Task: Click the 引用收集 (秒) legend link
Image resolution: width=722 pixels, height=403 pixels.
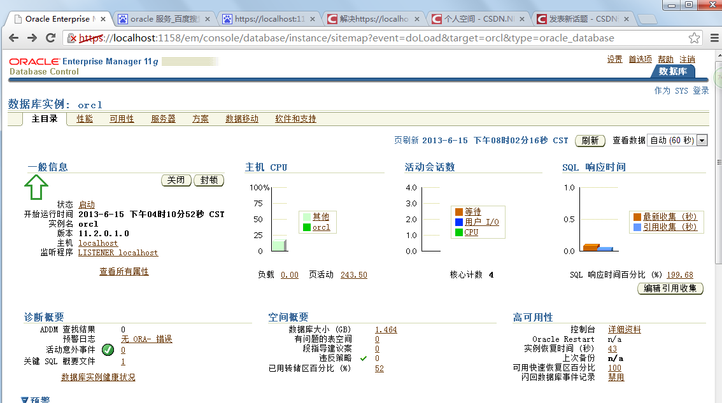Action: tap(670, 227)
